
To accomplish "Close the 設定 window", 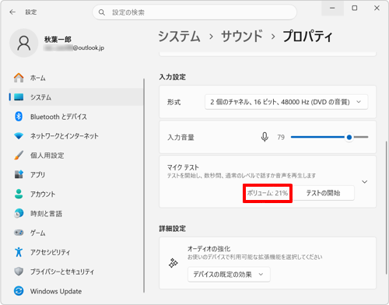I will [377, 8].
